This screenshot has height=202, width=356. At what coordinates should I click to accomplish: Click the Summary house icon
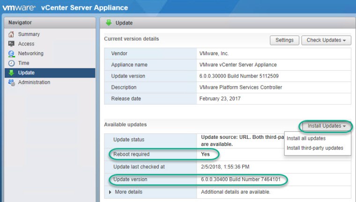[x=11, y=34]
